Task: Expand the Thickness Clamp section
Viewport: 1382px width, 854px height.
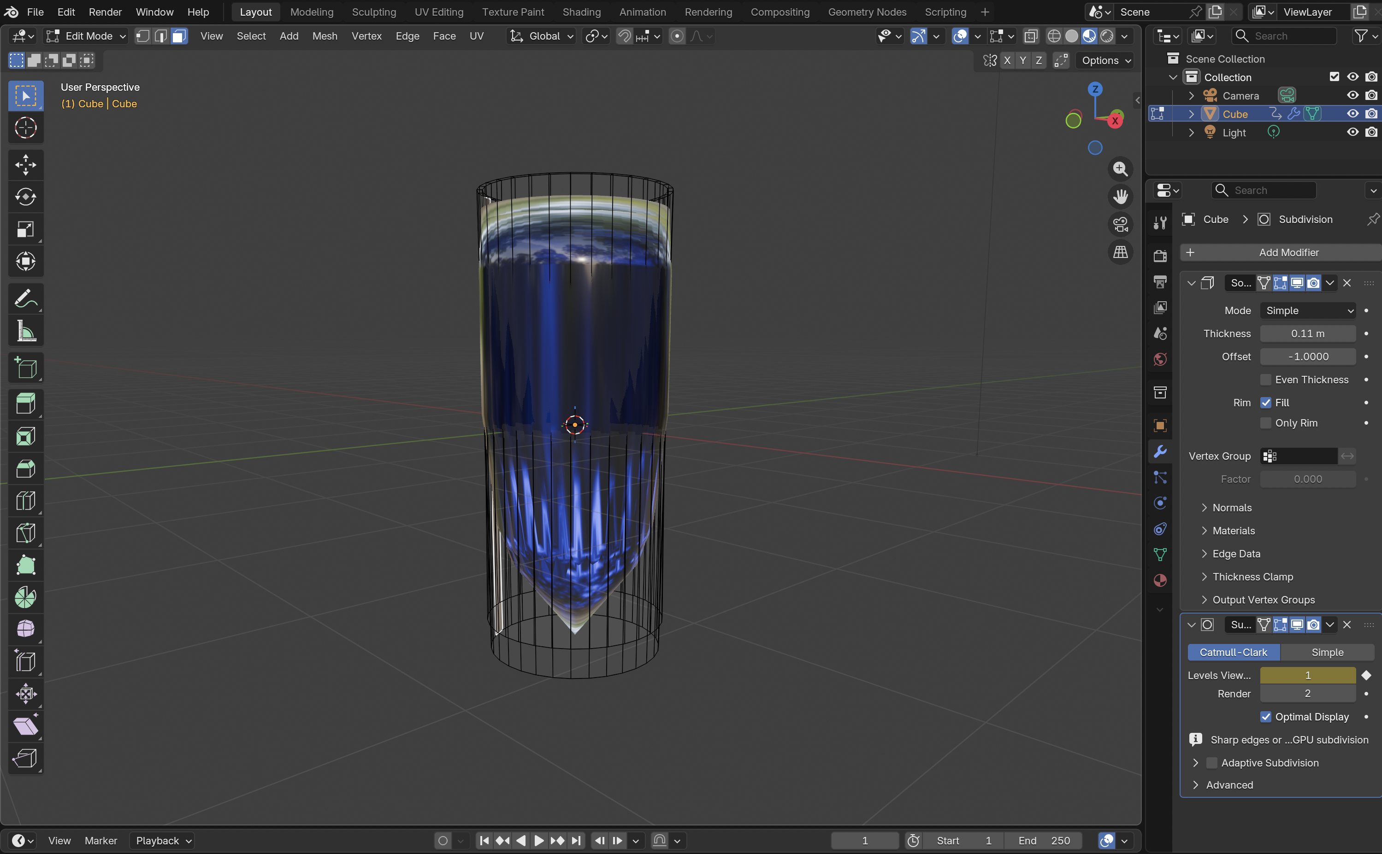Action: [x=1252, y=577]
